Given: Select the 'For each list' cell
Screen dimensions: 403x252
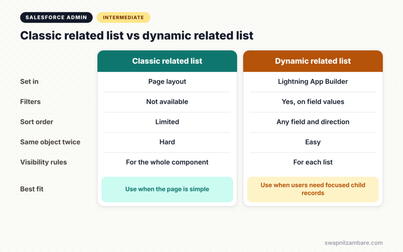Looking at the screenshot, I should (x=313, y=162).
